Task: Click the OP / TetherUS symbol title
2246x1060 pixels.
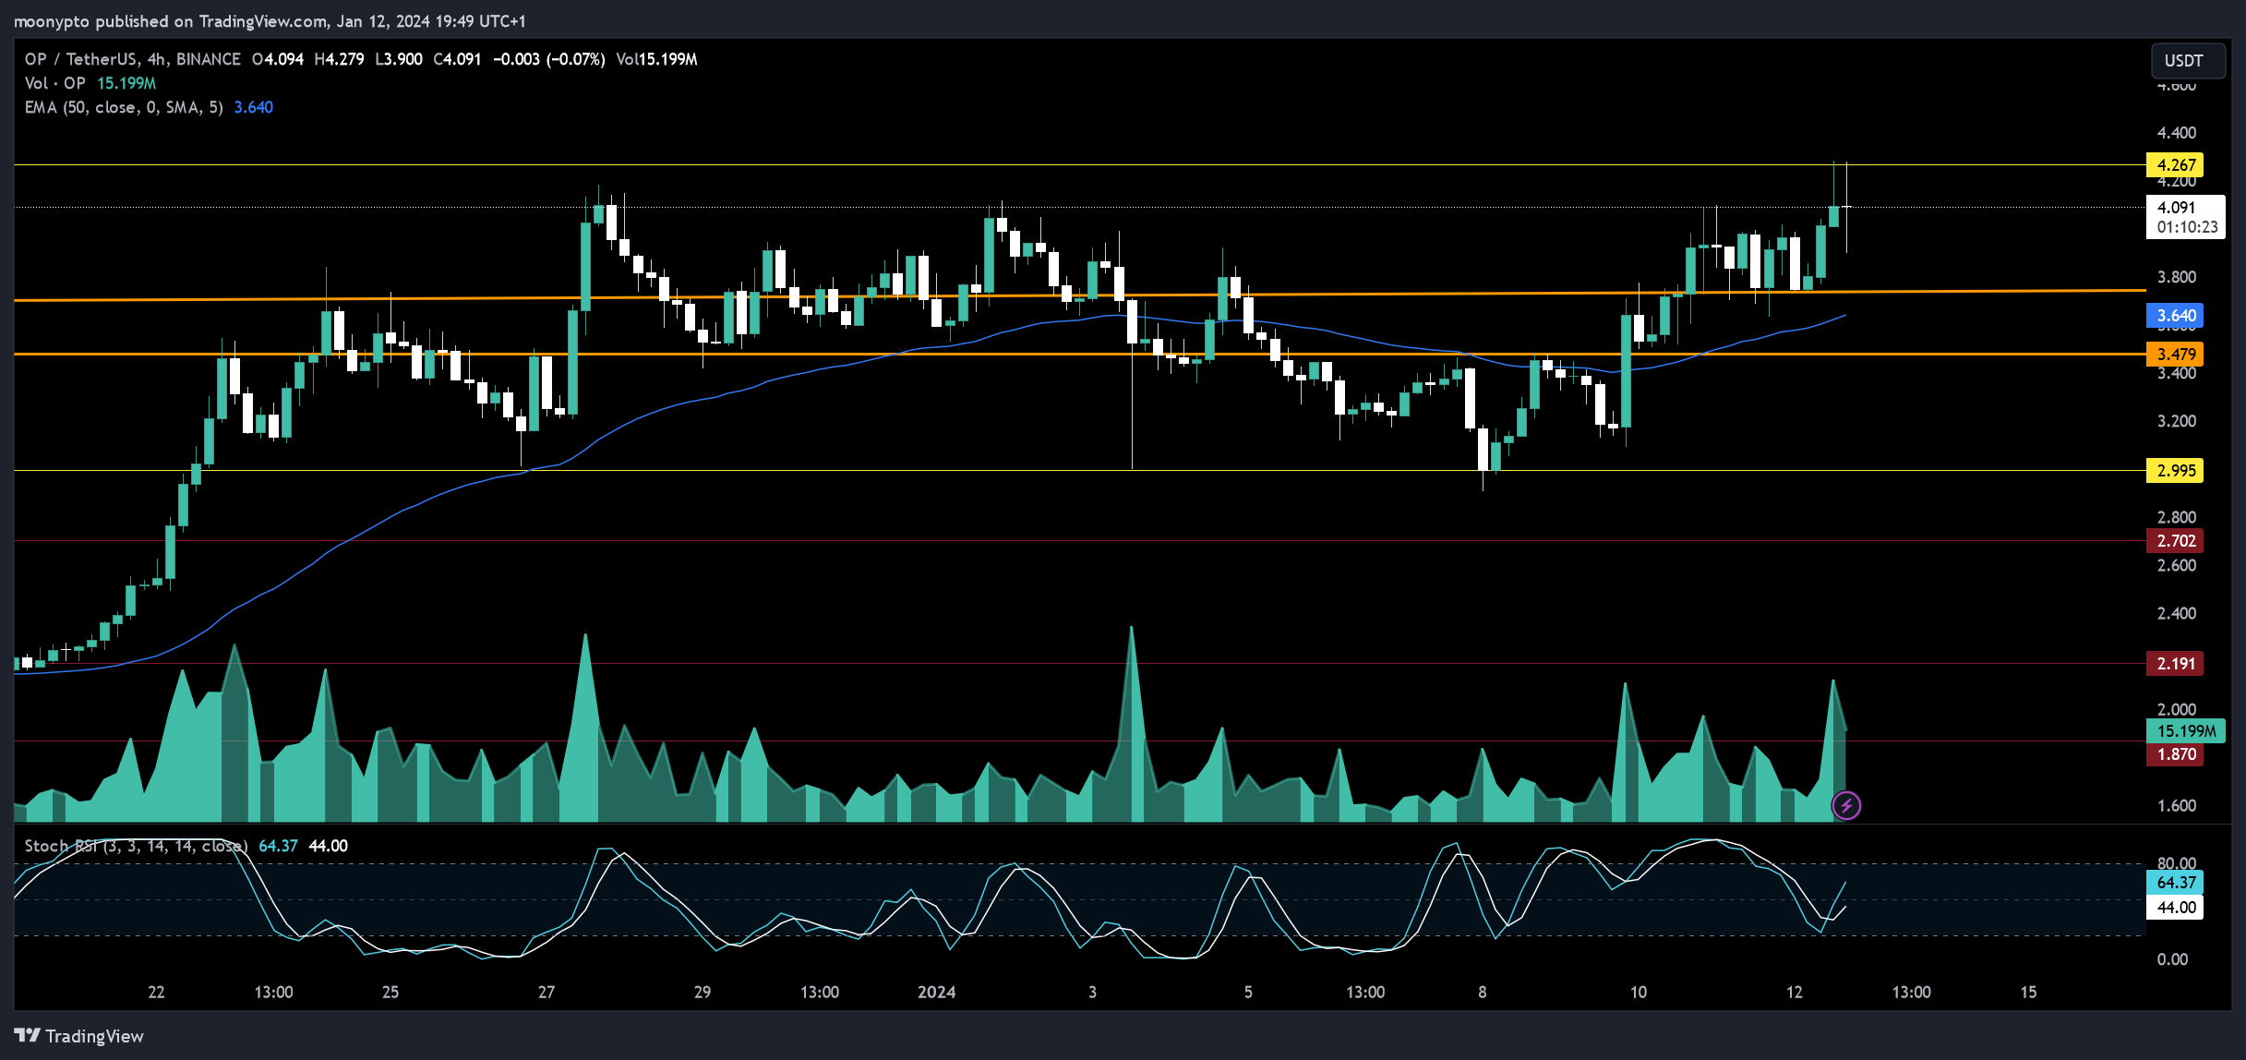Action: coord(133,59)
